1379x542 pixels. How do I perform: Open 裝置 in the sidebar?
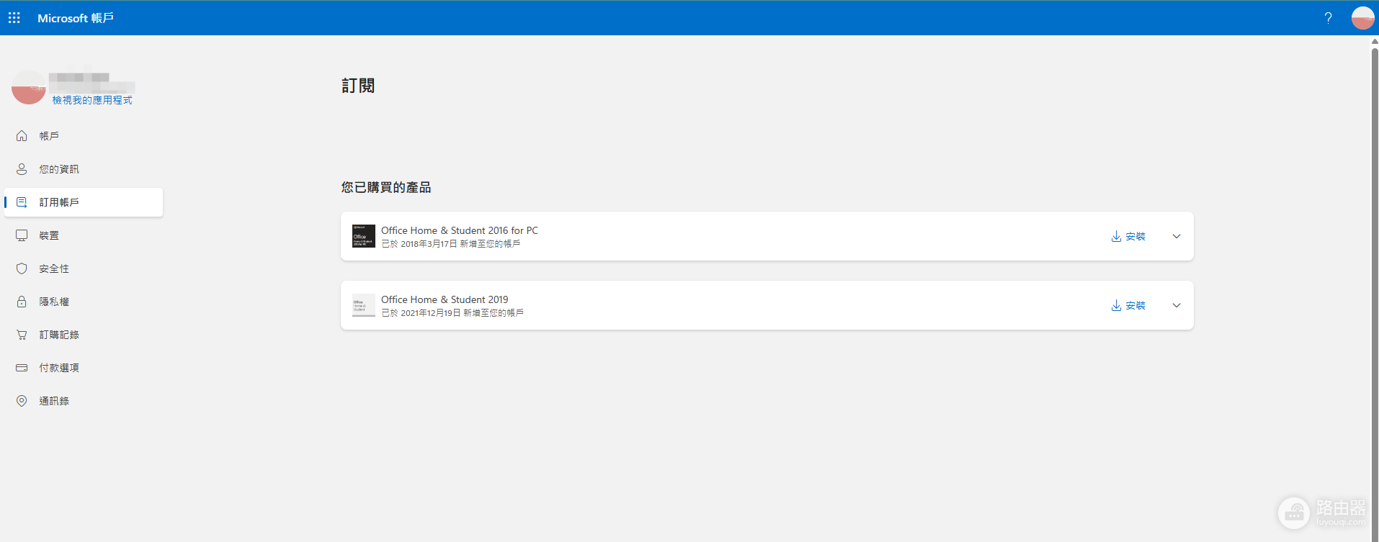(84, 235)
